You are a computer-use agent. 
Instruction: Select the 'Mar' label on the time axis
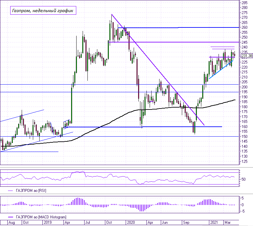pos(227,222)
